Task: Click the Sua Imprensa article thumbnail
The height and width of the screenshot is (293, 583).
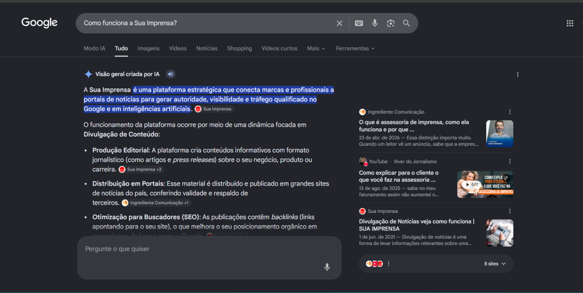Action: [x=499, y=233]
